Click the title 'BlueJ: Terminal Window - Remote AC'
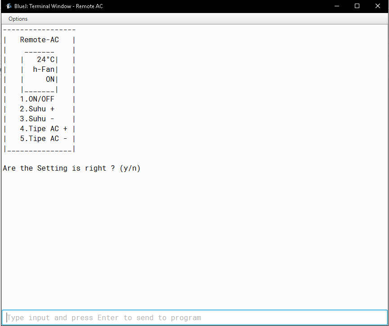This screenshot has width=389, height=326. click(58, 6)
